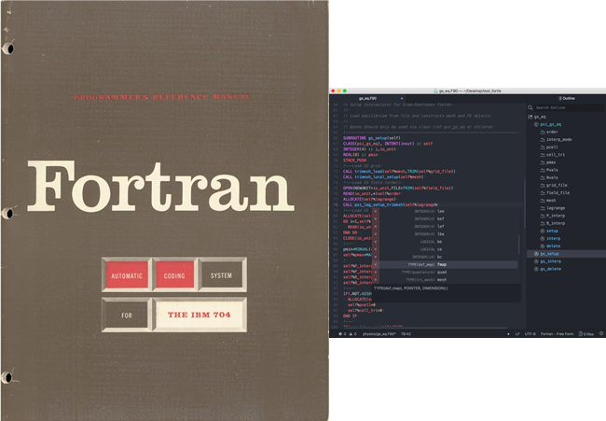The width and height of the screenshot is (606, 421).
Task: Click the '0 files' git status indicator
Action: click(585, 333)
